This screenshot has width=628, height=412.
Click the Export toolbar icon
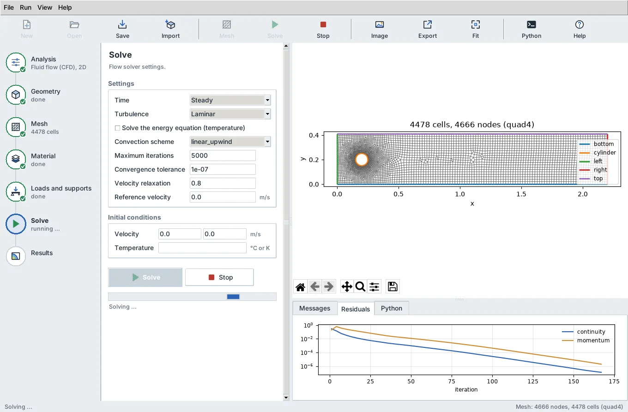[x=428, y=29]
